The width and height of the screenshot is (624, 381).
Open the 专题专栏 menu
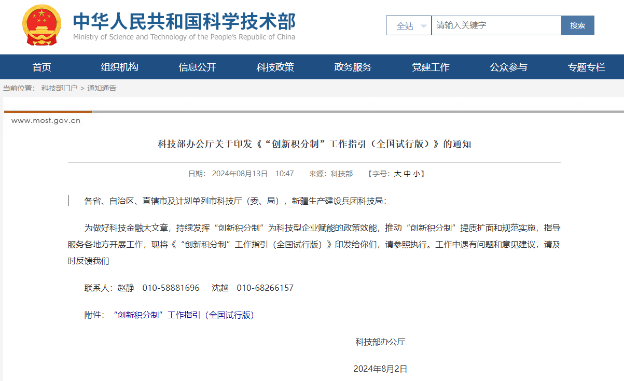[587, 67]
